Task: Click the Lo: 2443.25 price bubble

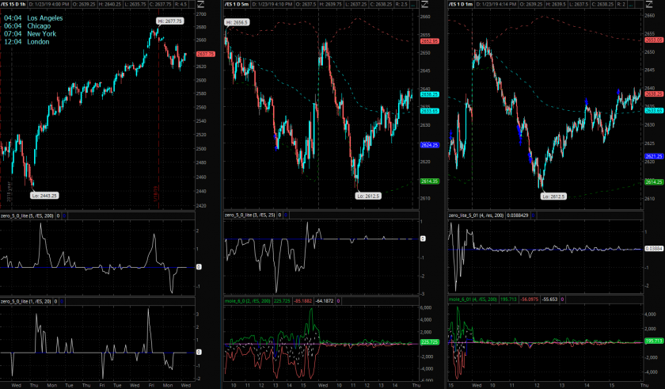Action: tap(44, 194)
